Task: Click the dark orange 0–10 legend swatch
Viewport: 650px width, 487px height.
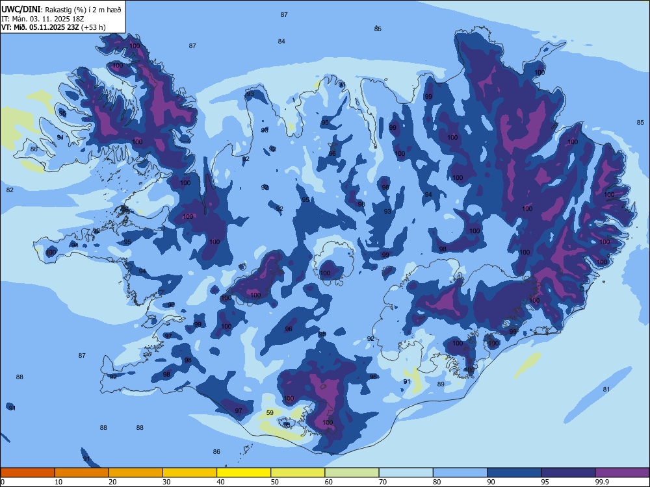Action: (x=27, y=473)
